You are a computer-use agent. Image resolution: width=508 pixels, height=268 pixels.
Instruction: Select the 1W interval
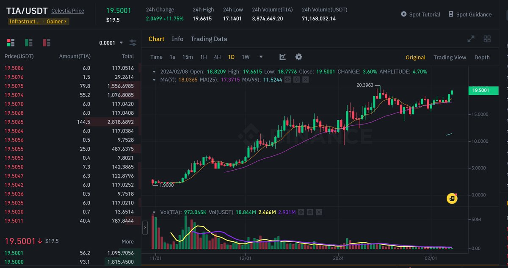(246, 57)
